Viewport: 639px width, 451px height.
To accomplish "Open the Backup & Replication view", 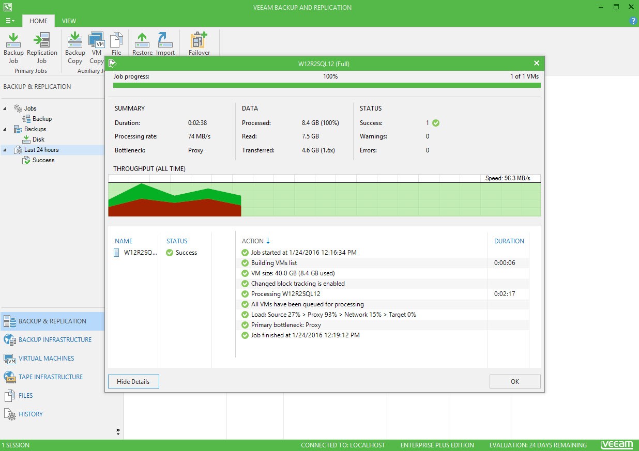I will click(x=52, y=321).
